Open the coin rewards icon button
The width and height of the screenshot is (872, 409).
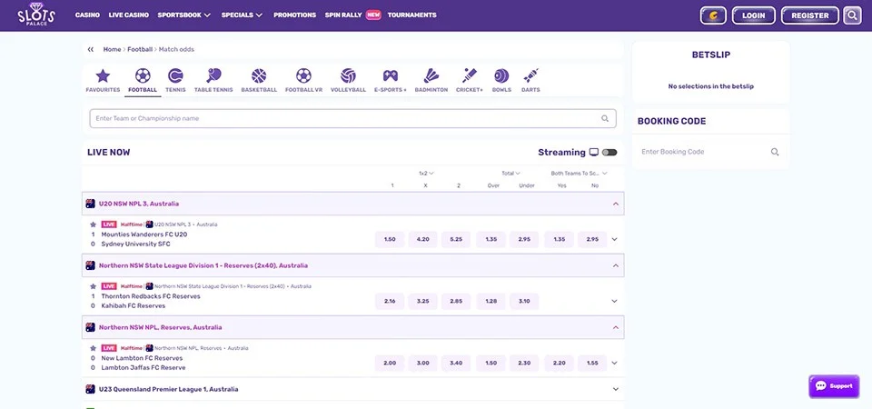(713, 15)
